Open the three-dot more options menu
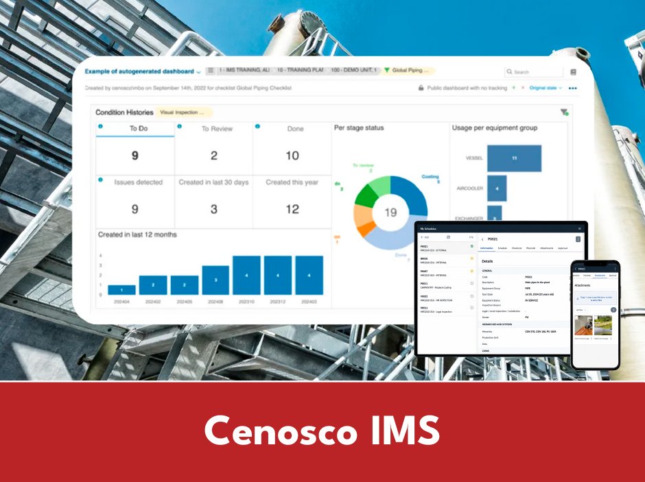 pos(572,88)
